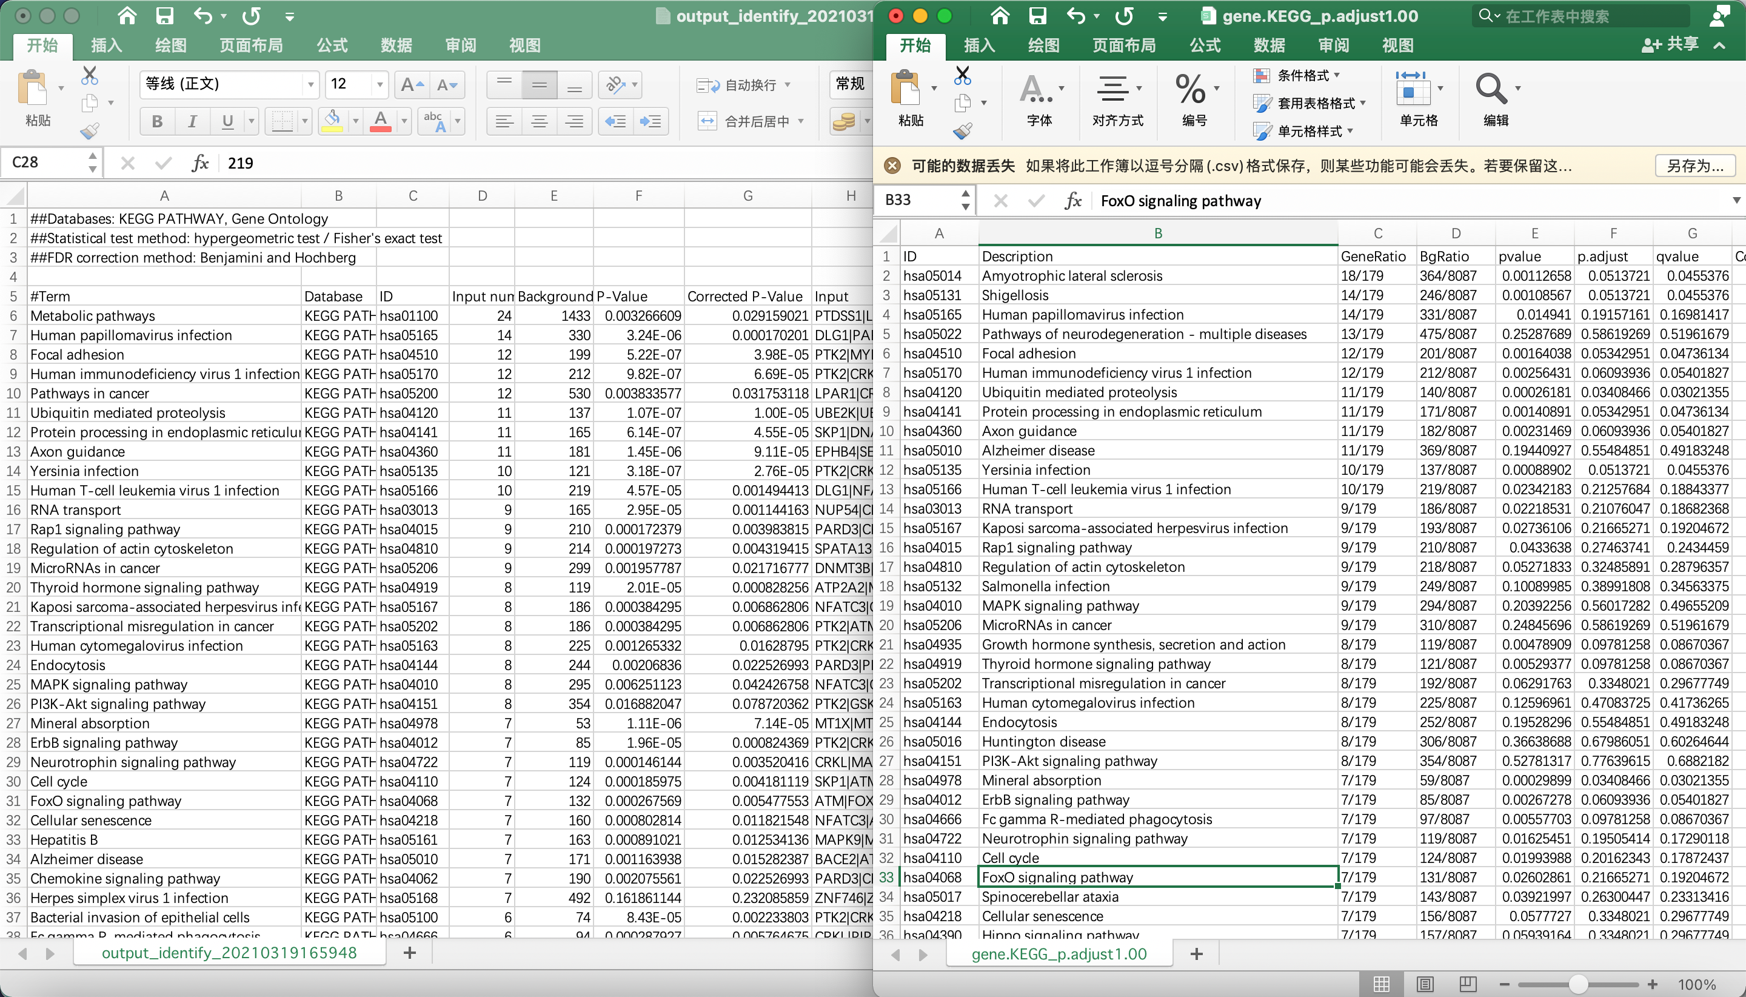Expand the font size 12 dropdown
Screen dimensions: 1746x997
[x=380, y=85]
